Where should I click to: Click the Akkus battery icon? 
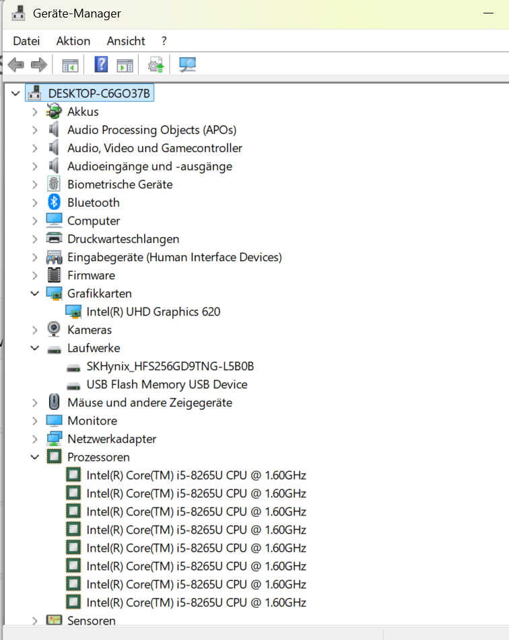(x=54, y=112)
